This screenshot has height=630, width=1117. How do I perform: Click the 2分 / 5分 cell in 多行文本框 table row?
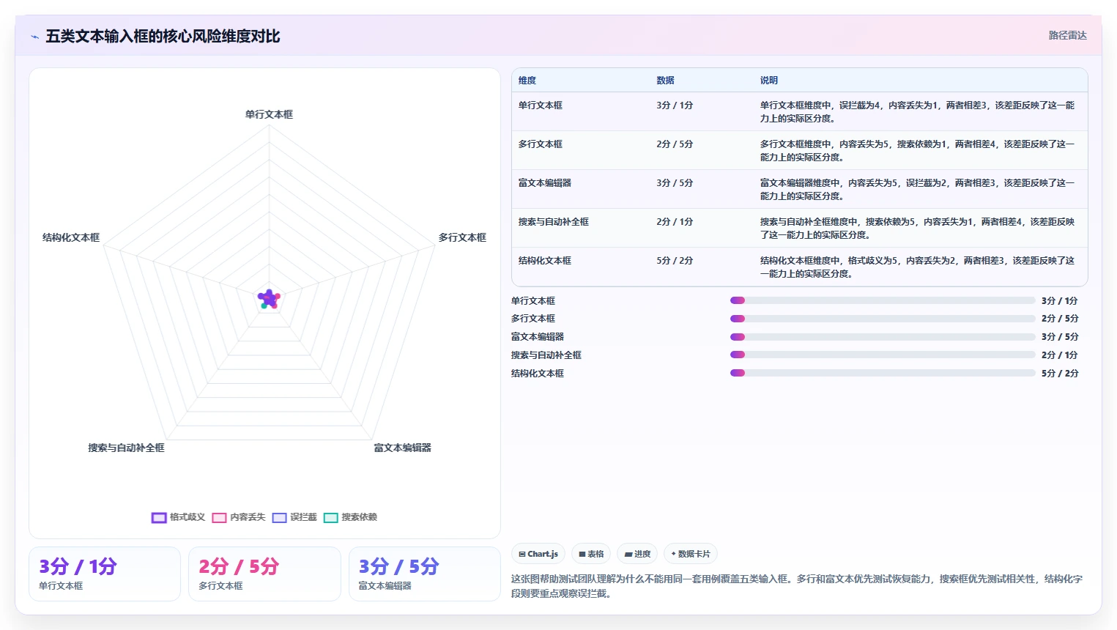point(675,144)
